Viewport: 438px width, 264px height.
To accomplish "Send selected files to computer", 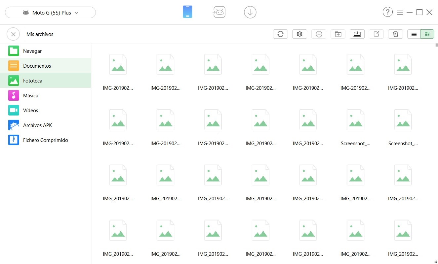I will point(357,34).
